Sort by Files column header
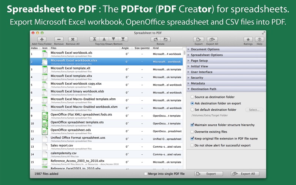Image resolution: width=296 pixels, height=185 pixels. coord(85,48)
